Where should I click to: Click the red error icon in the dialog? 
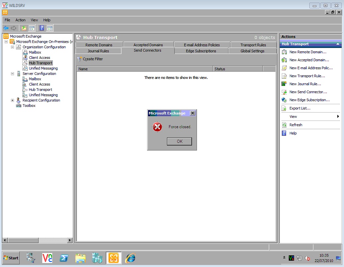(157, 127)
